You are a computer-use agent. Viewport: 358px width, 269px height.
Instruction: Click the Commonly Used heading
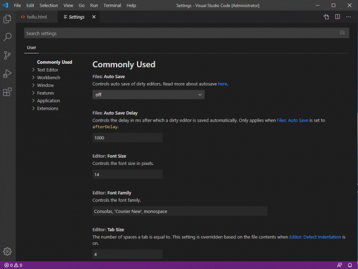pyautogui.click(x=124, y=64)
